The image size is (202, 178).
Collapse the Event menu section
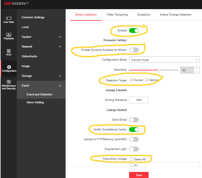[60, 86]
